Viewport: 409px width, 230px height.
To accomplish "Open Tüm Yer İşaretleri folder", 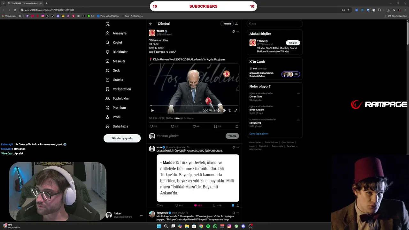I will [x=397, y=16].
